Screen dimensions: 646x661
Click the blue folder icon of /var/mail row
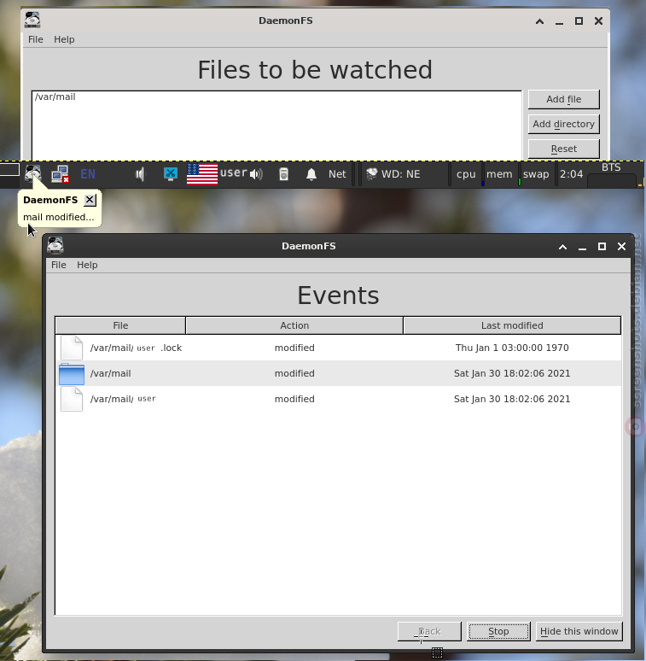coord(72,373)
